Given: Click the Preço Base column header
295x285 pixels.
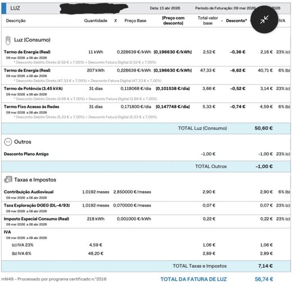Looking at the screenshot, I should tap(135, 21).
